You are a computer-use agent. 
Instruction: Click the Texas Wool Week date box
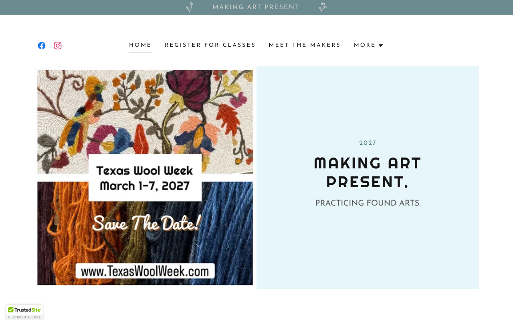click(145, 178)
